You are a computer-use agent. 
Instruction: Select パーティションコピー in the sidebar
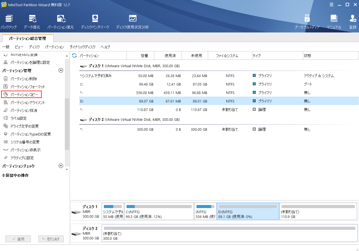tap(24, 95)
